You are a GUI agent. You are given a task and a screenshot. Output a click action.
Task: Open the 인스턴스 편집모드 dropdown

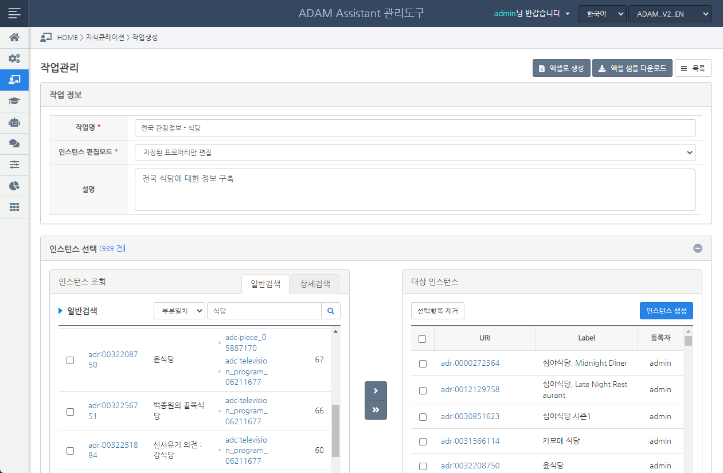[415, 153]
